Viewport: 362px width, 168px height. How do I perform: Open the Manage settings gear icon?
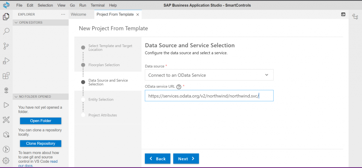(6, 160)
